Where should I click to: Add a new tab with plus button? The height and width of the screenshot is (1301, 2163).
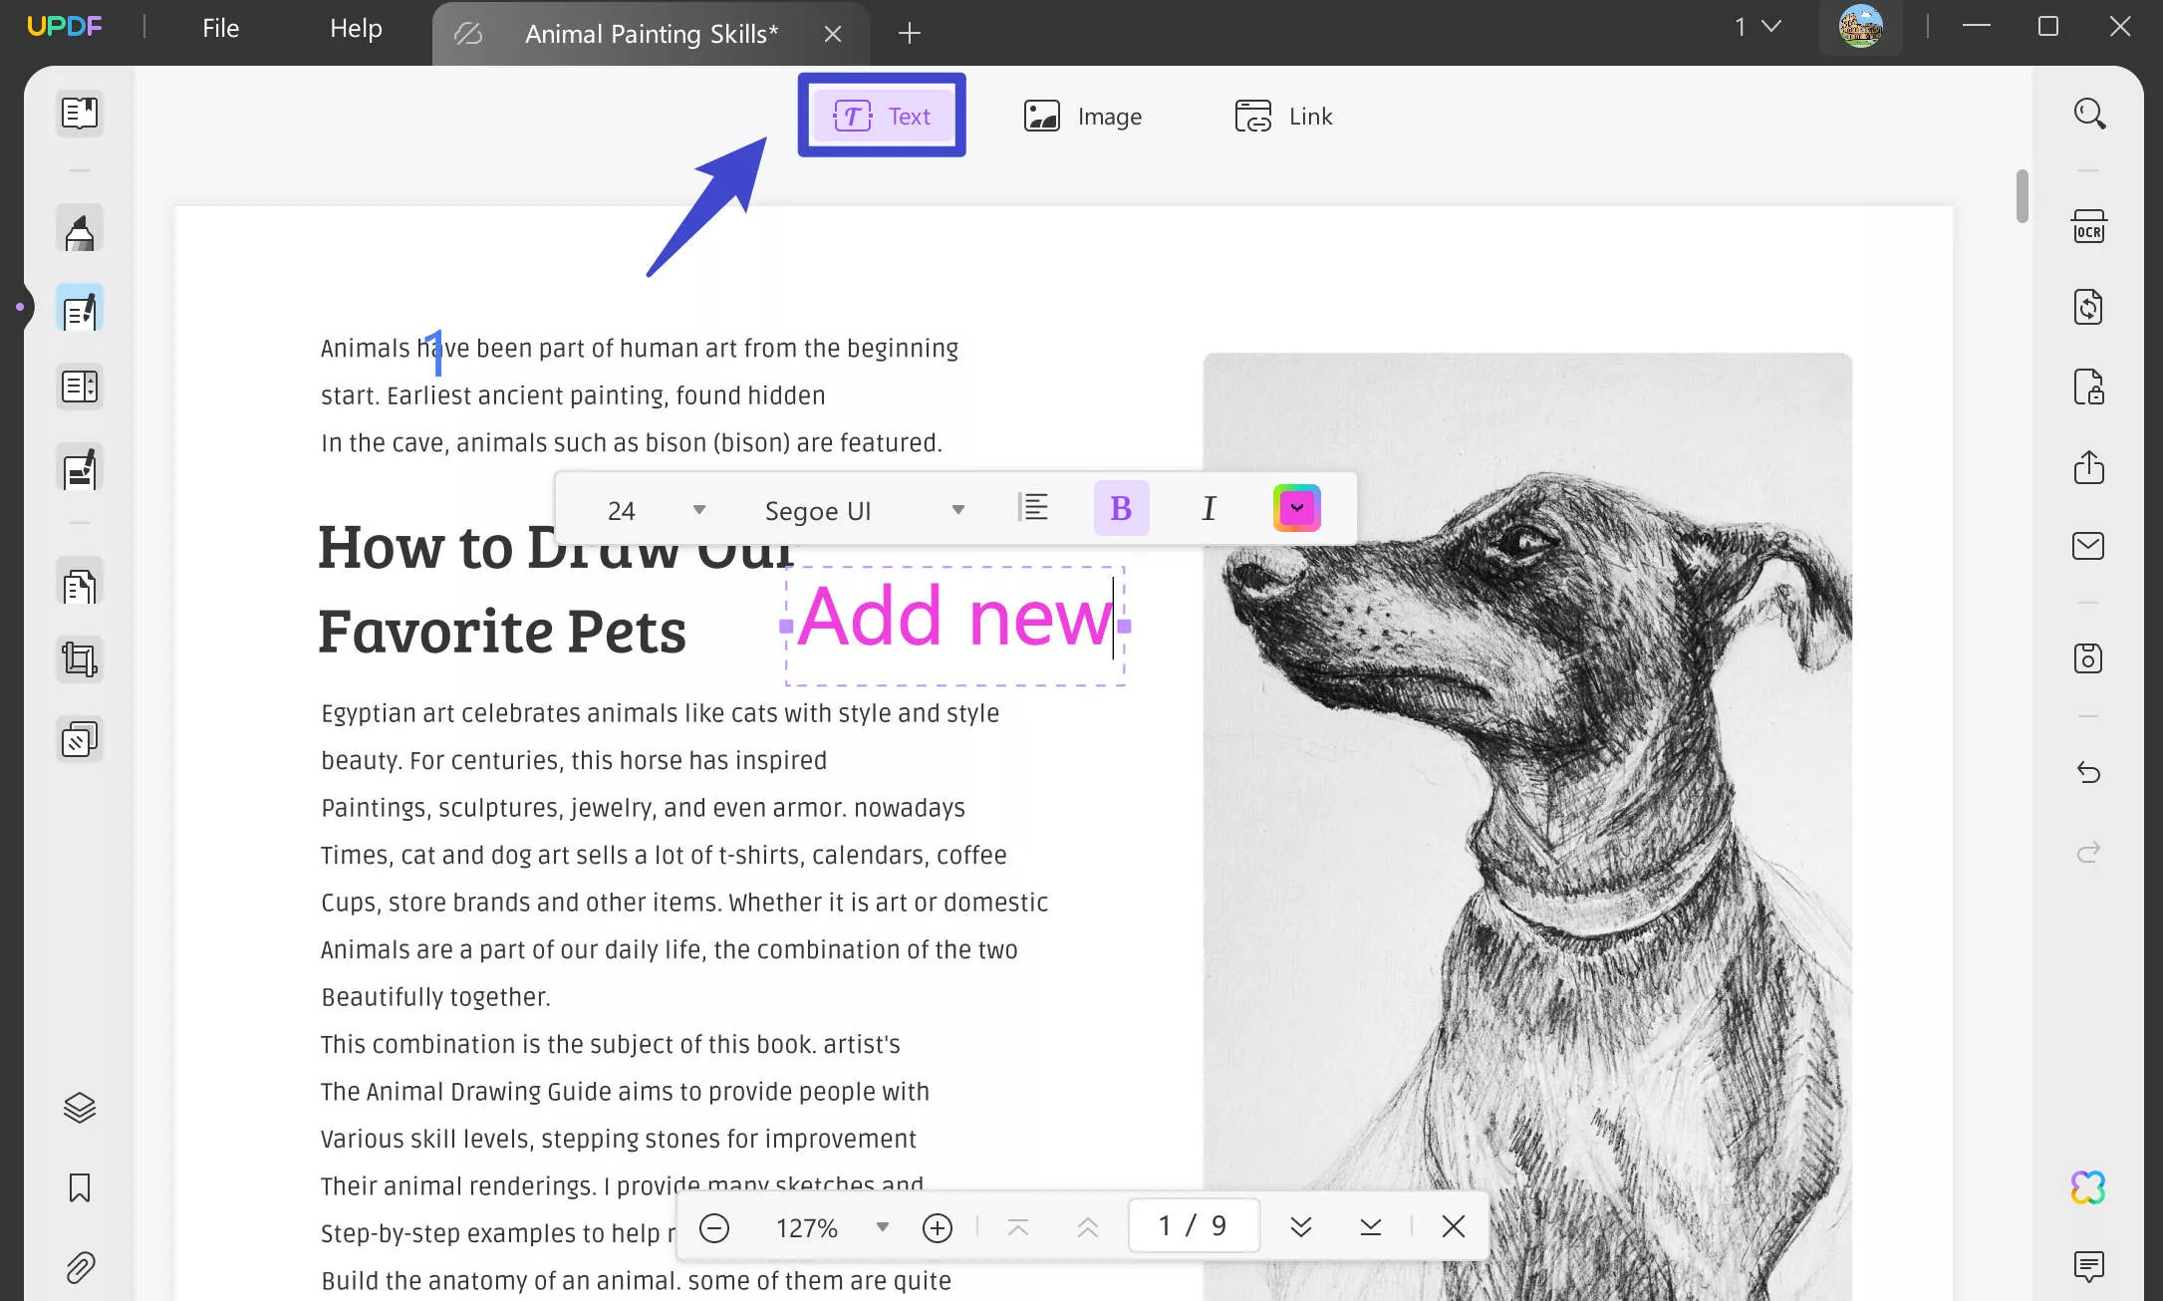point(909,33)
